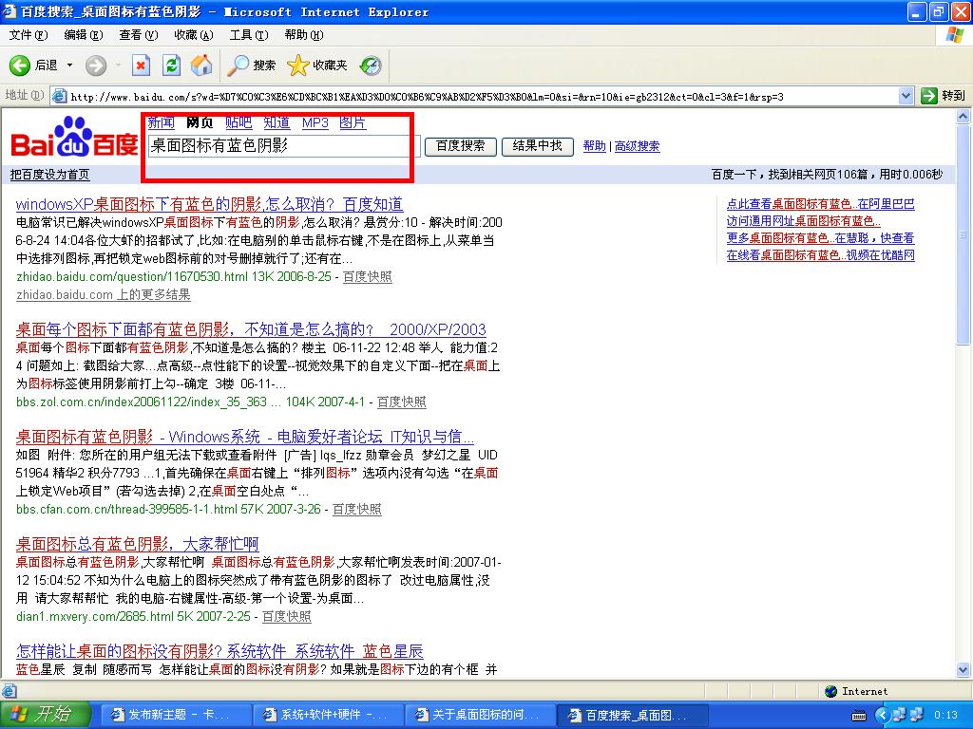973x729 pixels.
Task: Click the scrollbar up arrow
Action: 963,116
